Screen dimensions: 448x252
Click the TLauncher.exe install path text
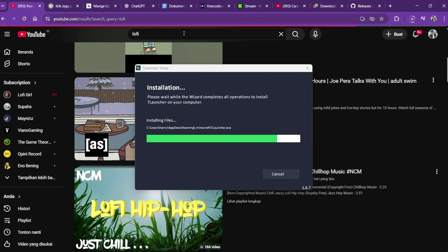click(189, 128)
